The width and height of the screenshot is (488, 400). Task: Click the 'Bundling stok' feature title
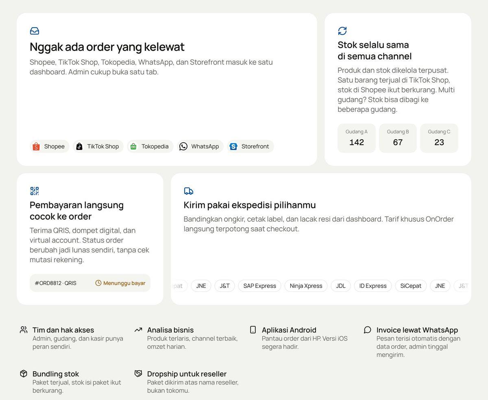point(56,374)
